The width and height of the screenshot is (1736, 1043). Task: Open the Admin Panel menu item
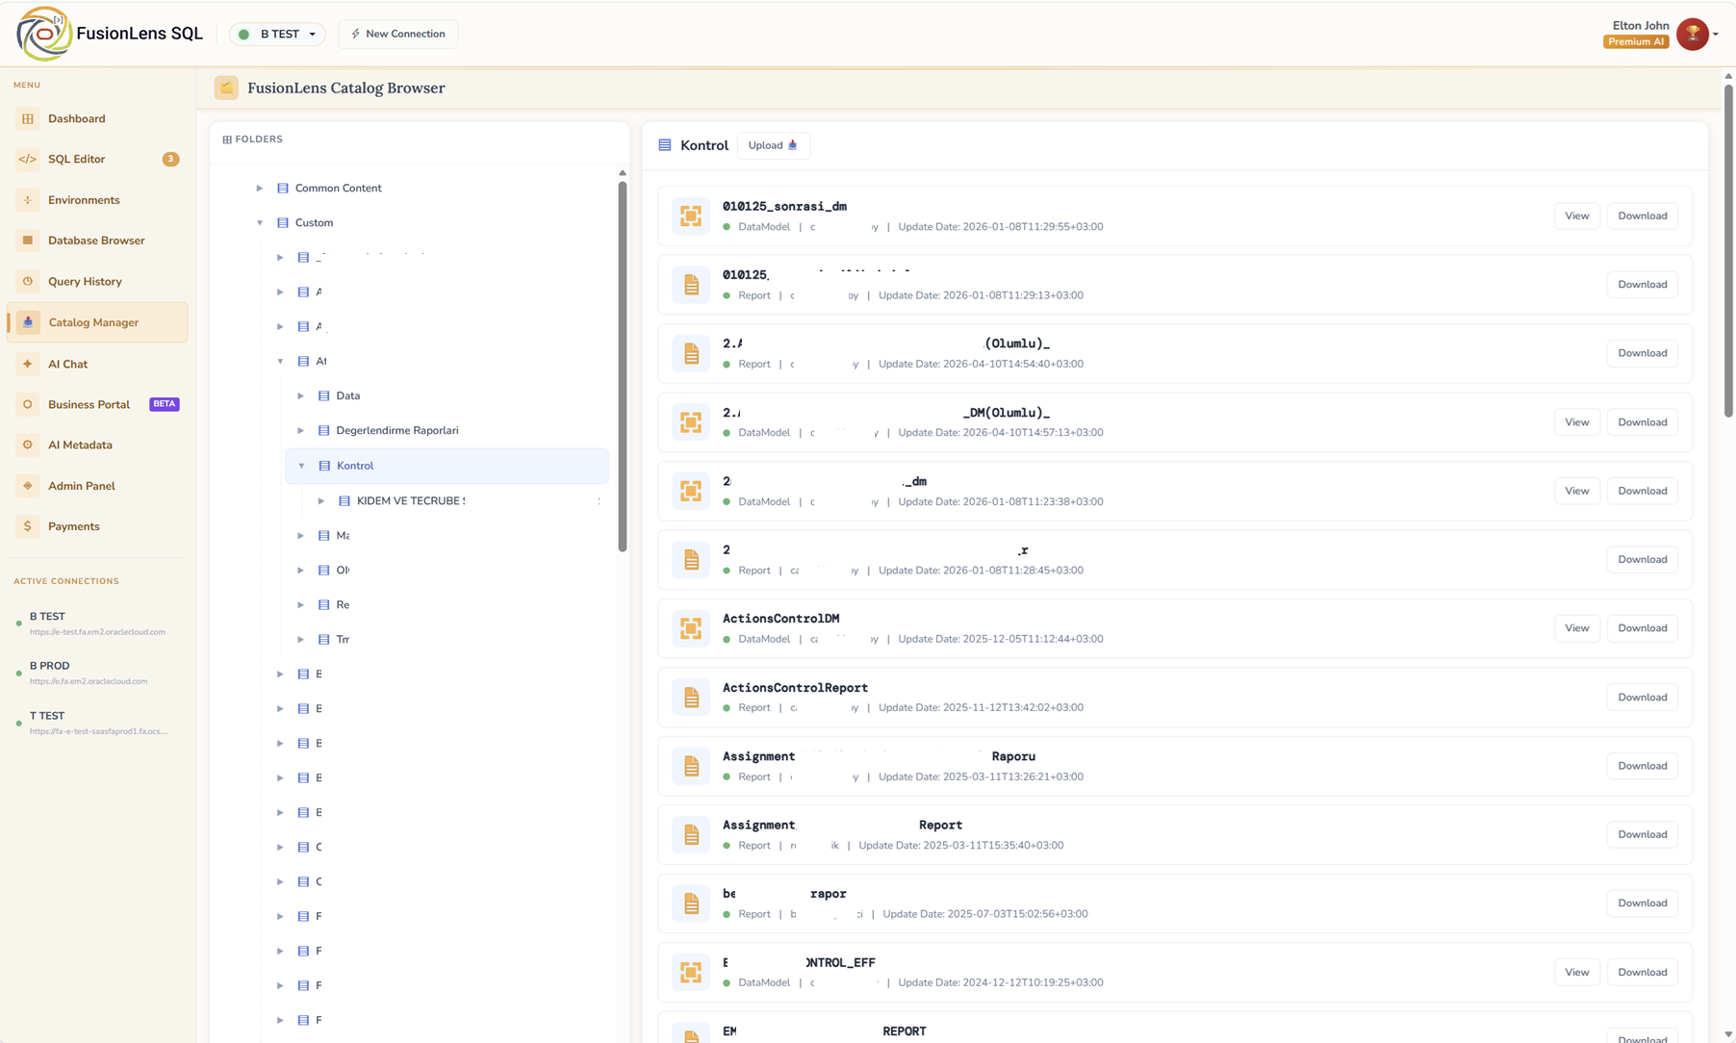click(97, 486)
